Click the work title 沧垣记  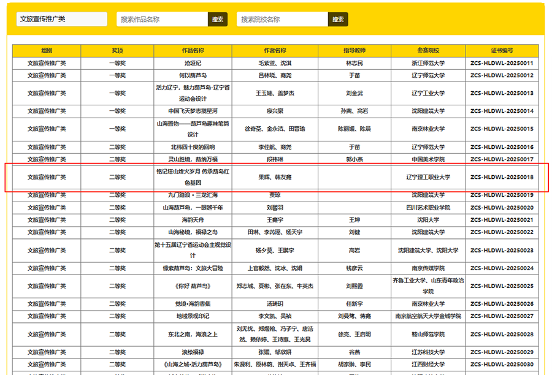click(x=193, y=63)
